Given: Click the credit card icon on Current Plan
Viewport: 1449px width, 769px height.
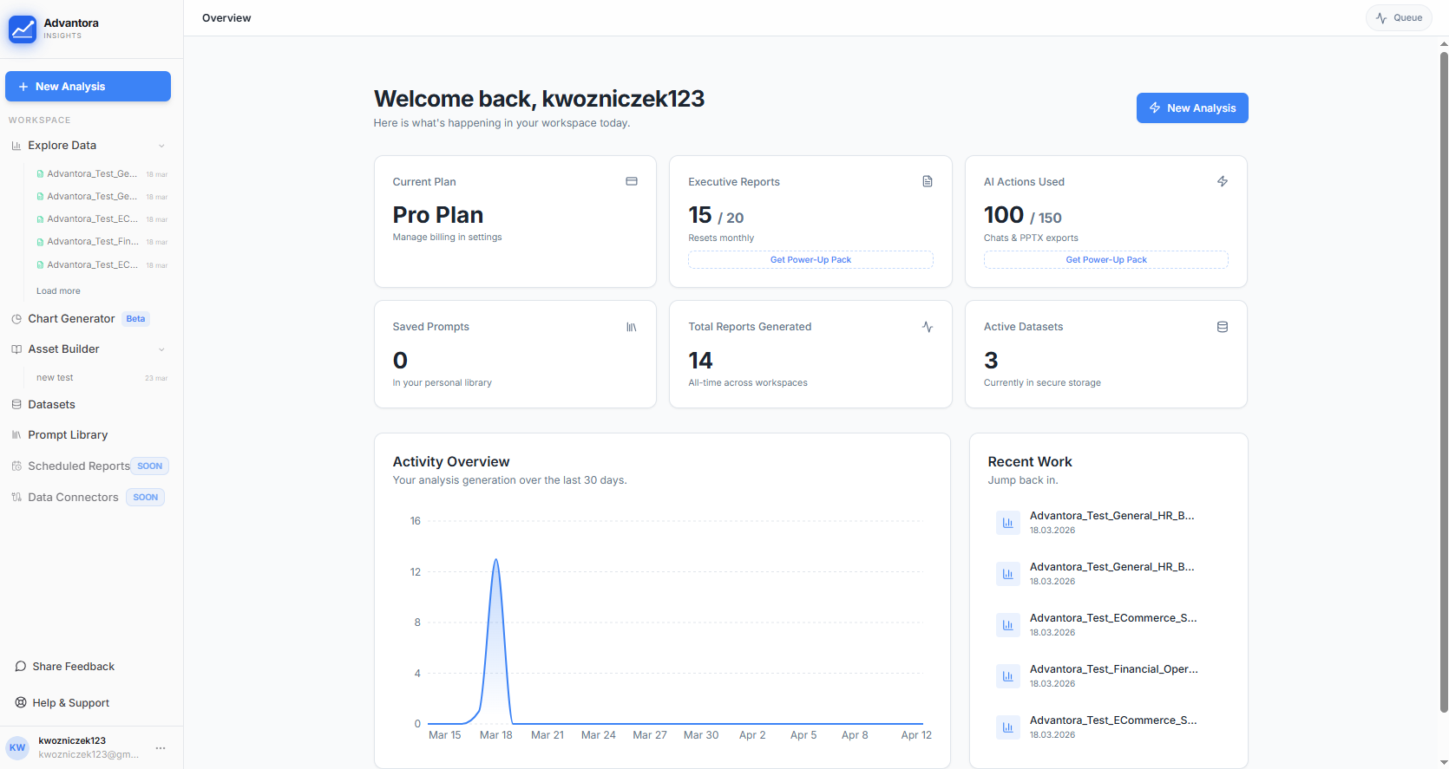Looking at the screenshot, I should point(632,181).
